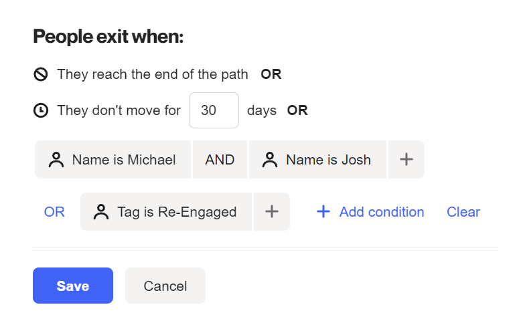
Task: Click the plus button after Name is Josh
Action: 406,160
